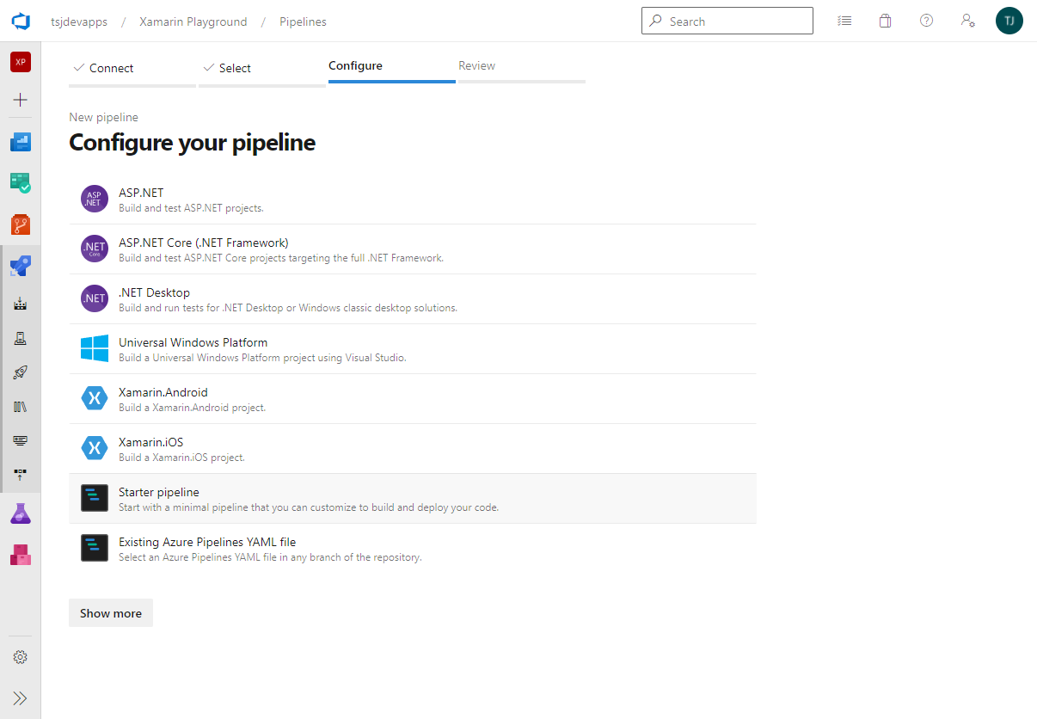Viewport: 1037px width, 719px height.
Task: Open Repos from the sidebar
Action: pos(21,225)
